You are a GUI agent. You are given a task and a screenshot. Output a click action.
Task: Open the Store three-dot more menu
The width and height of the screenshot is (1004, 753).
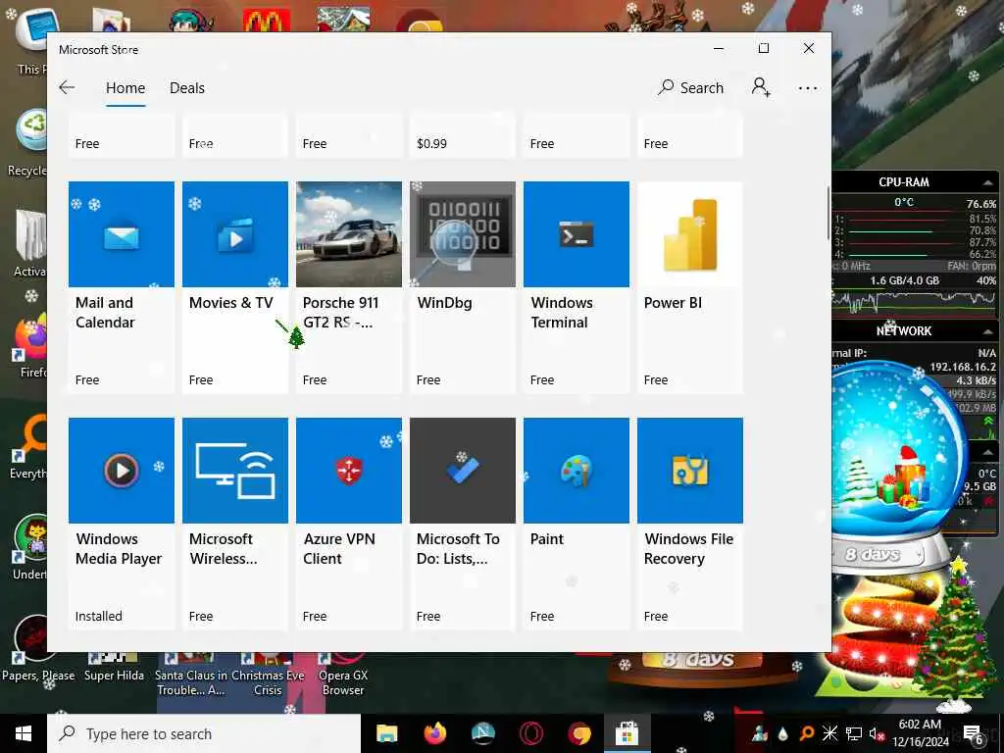(x=808, y=88)
